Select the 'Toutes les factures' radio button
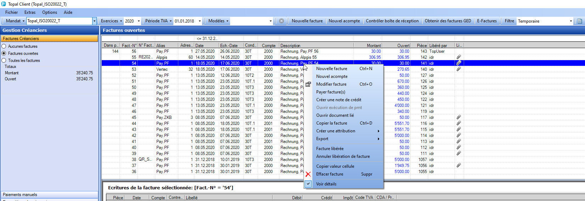Viewport: 585px width, 201px height. pos(4,61)
